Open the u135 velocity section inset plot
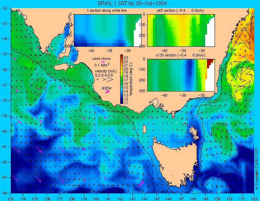 tap(181, 75)
